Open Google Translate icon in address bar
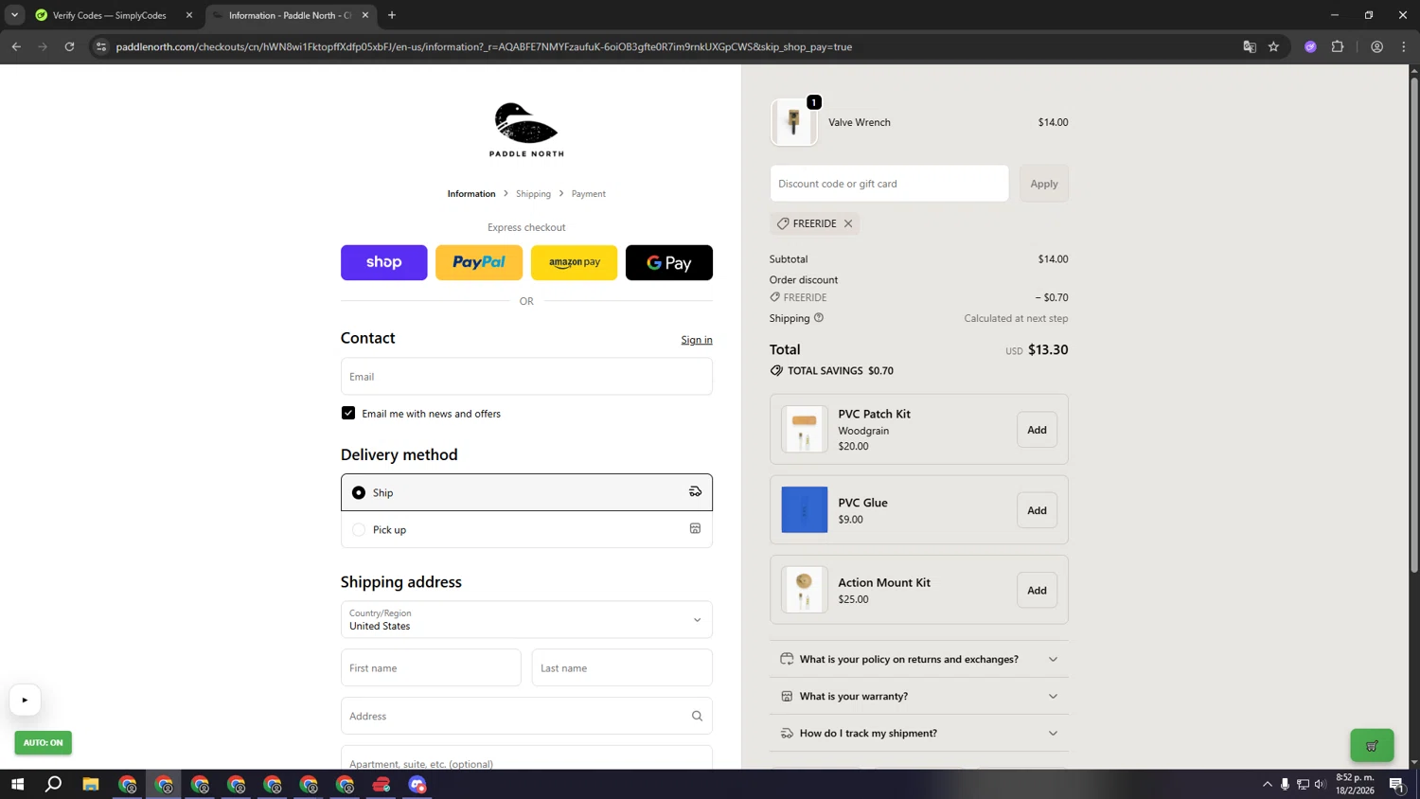The width and height of the screenshot is (1420, 799). tap(1250, 46)
